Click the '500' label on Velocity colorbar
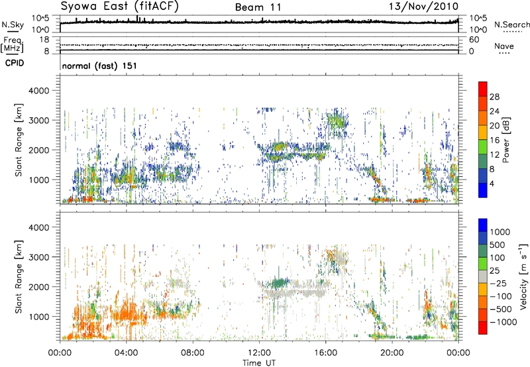Screen dimensions: 530x367 click(x=498, y=245)
